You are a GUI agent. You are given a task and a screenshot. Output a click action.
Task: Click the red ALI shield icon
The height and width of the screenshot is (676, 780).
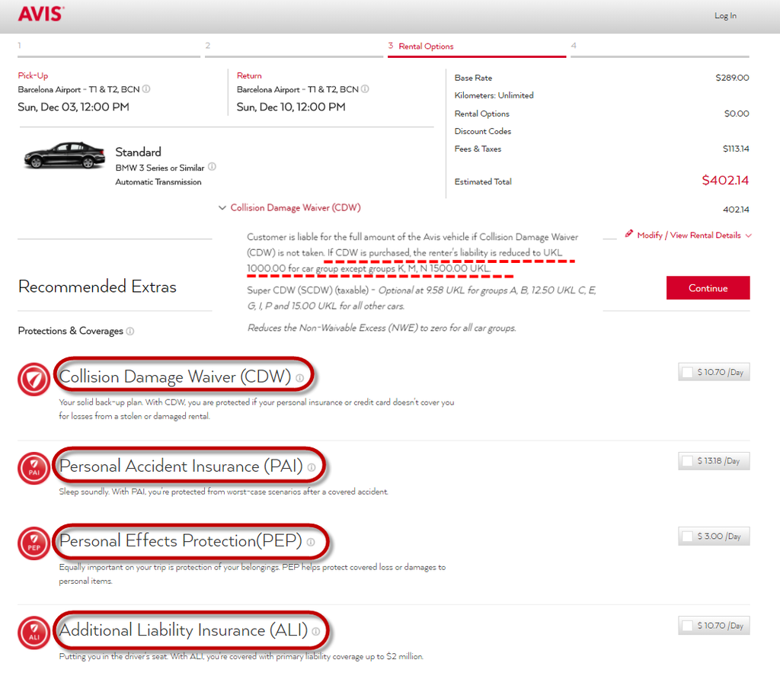(34, 633)
